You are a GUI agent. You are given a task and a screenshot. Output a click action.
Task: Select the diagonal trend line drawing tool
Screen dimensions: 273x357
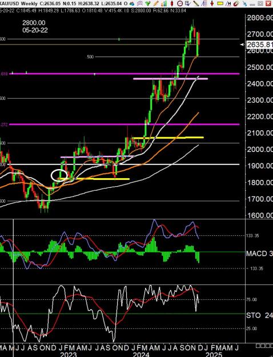click(196, 3)
